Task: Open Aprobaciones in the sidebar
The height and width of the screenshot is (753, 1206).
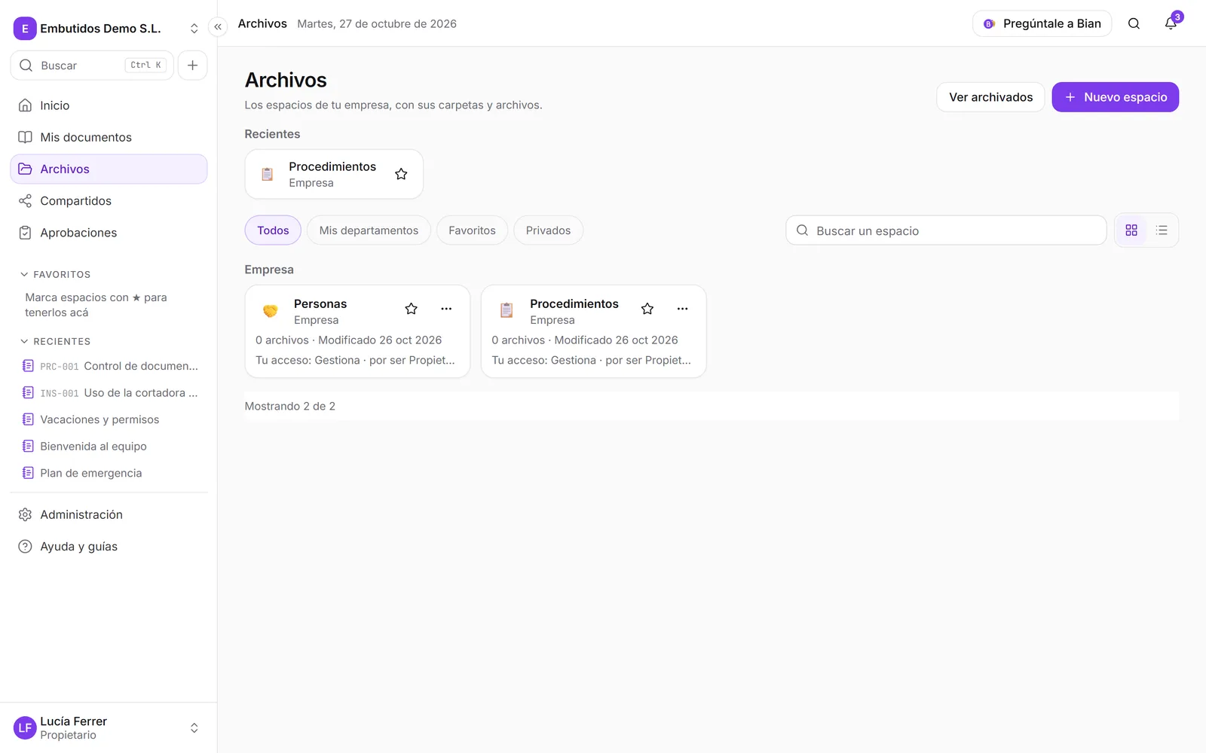Action: click(x=109, y=233)
